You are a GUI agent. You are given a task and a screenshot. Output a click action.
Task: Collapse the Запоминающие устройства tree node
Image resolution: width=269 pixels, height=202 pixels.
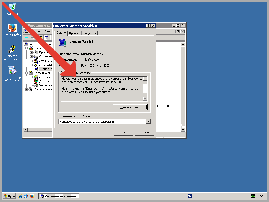click(26, 73)
